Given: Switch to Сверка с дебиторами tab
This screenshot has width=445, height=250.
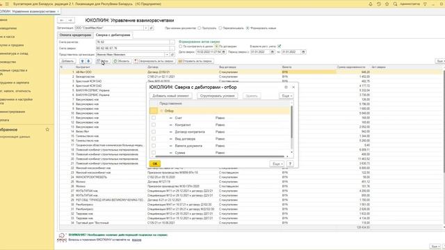Looking at the screenshot, I should (x=113, y=35).
